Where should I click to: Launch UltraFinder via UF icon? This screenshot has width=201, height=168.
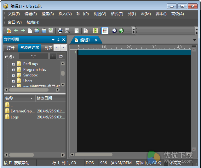121,31
